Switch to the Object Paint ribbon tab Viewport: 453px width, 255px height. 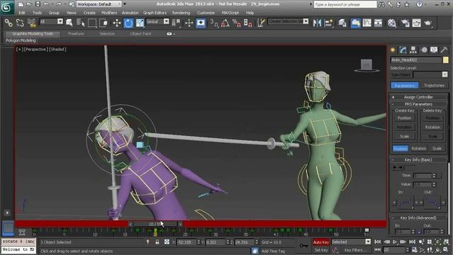click(140, 34)
